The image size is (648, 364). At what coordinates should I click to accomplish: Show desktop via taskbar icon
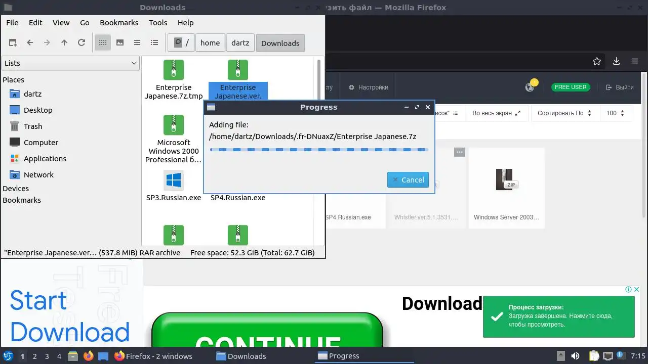(103, 356)
